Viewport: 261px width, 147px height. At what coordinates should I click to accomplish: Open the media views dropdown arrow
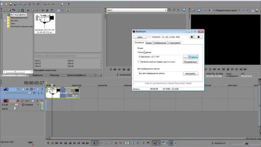(x=62, y=10)
